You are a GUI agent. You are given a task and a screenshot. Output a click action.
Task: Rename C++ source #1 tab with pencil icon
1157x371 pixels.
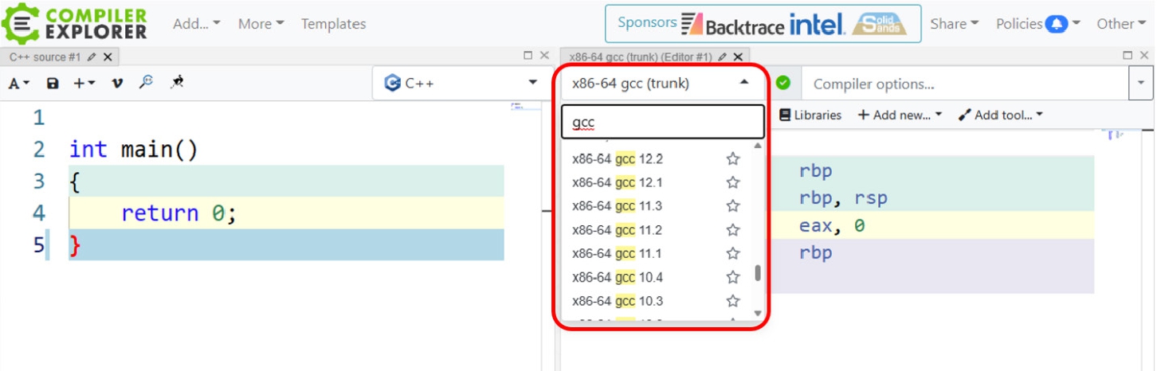click(x=92, y=57)
